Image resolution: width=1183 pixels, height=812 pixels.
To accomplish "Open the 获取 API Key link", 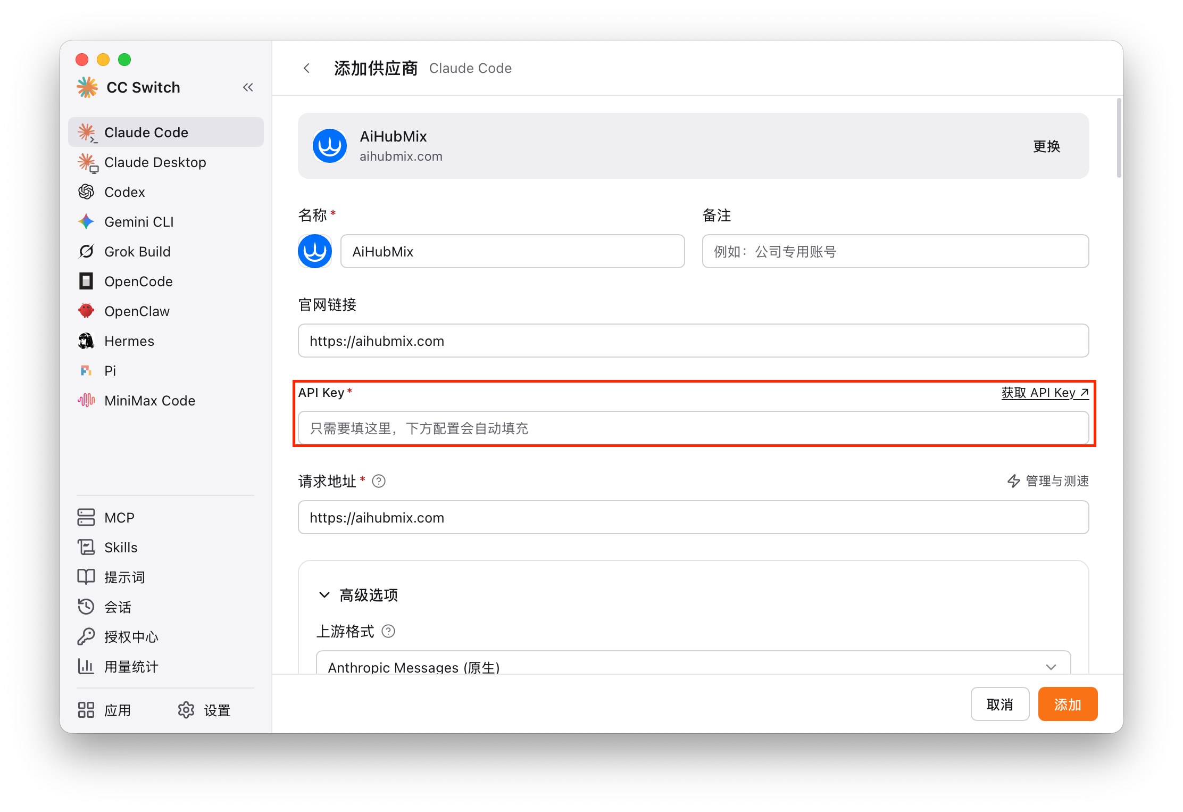I will pyautogui.click(x=1045, y=393).
